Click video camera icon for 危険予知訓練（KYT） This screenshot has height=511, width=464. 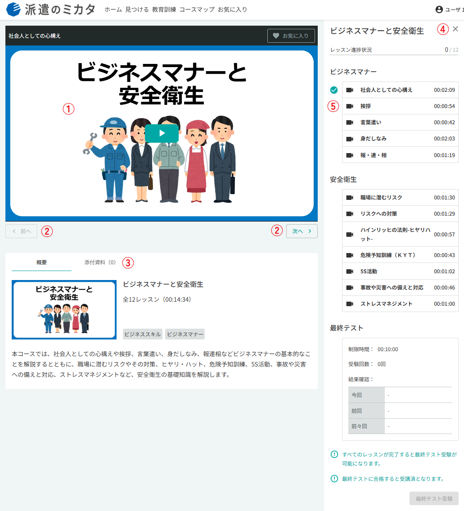[x=350, y=255]
